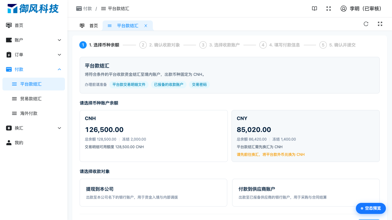Click step 5 确认并提交
Screen dimensions: 392x220
tap(337, 45)
